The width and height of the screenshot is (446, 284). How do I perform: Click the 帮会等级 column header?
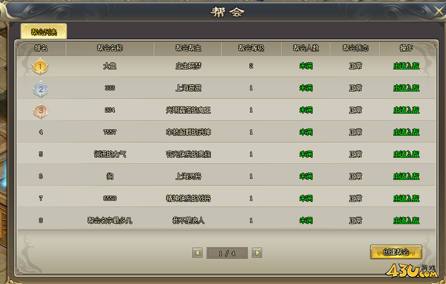pyautogui.click(x=251, y=48)
